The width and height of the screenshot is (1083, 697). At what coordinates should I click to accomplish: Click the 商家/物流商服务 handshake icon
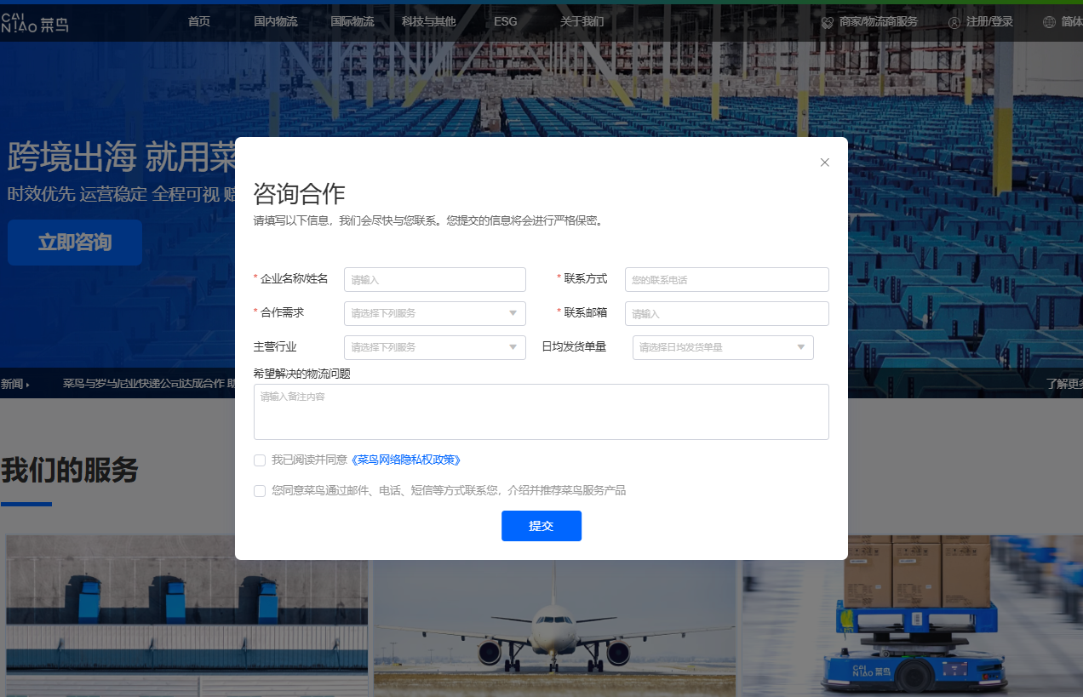pos(827,23)
